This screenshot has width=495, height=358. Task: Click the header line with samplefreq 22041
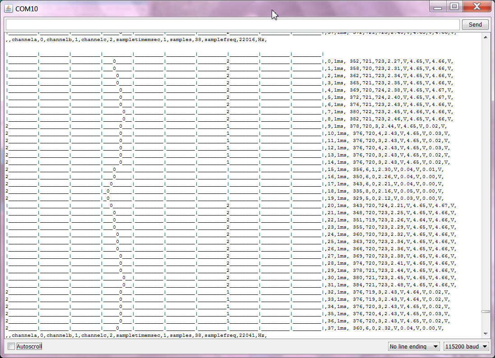[136, 335]
